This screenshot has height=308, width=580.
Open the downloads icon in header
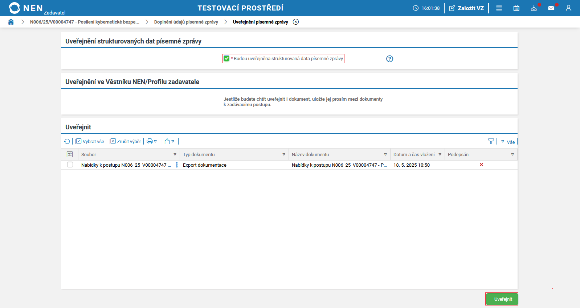[x=534, y=8]
